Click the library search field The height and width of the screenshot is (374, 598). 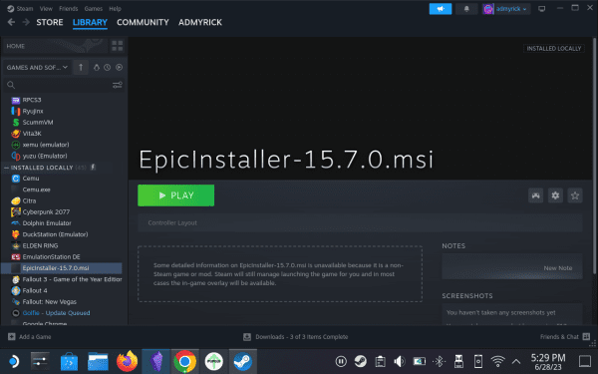tap(57, 85)
